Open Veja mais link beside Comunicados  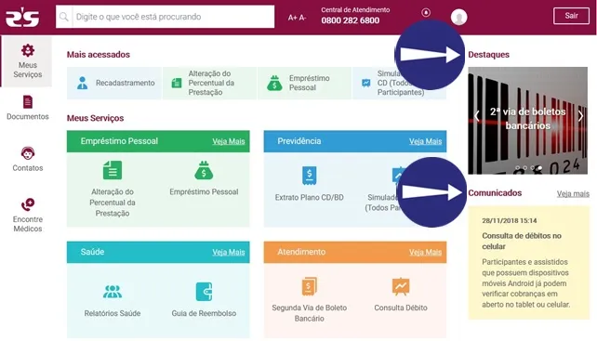click(573, 193)
